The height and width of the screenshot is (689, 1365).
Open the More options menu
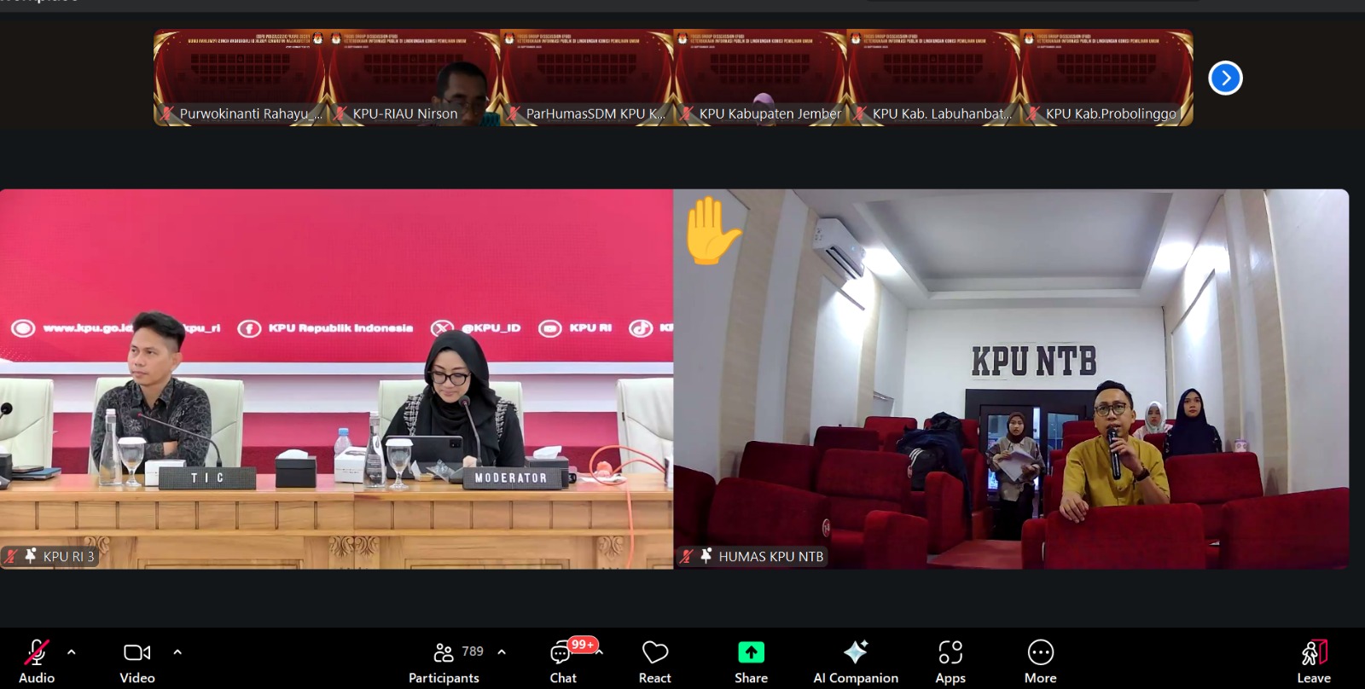1040,661
